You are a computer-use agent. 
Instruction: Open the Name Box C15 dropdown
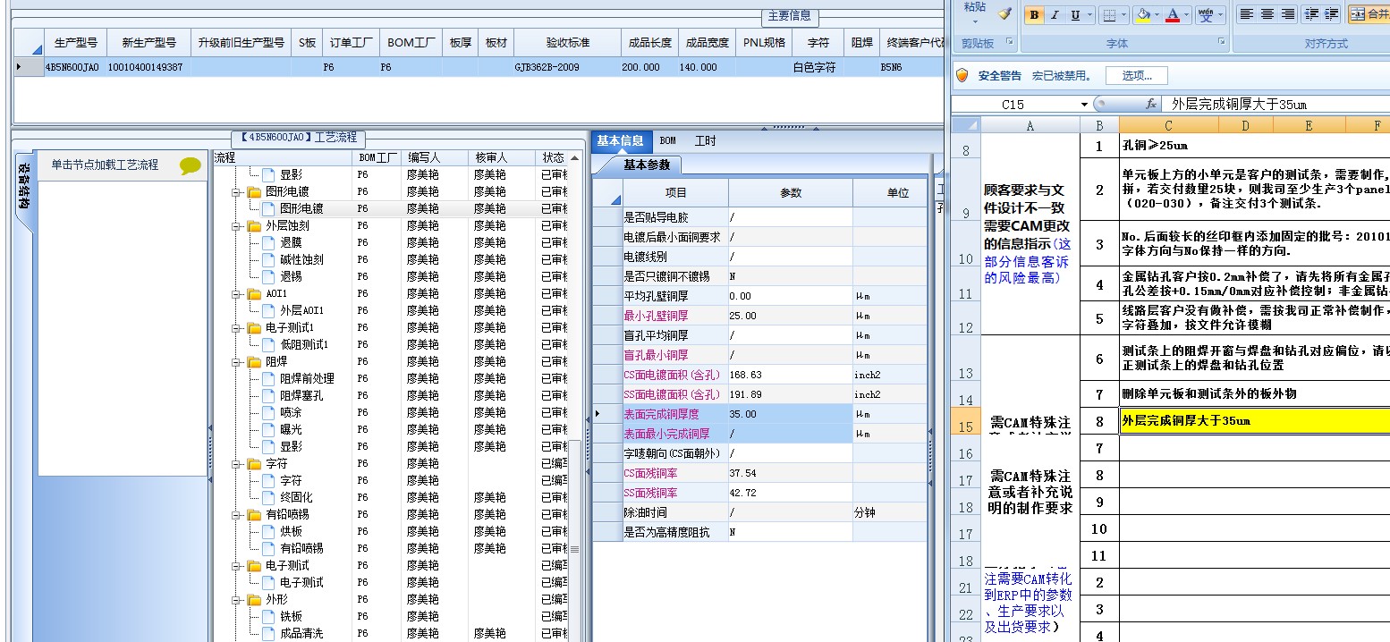[x=1084, y=105]
